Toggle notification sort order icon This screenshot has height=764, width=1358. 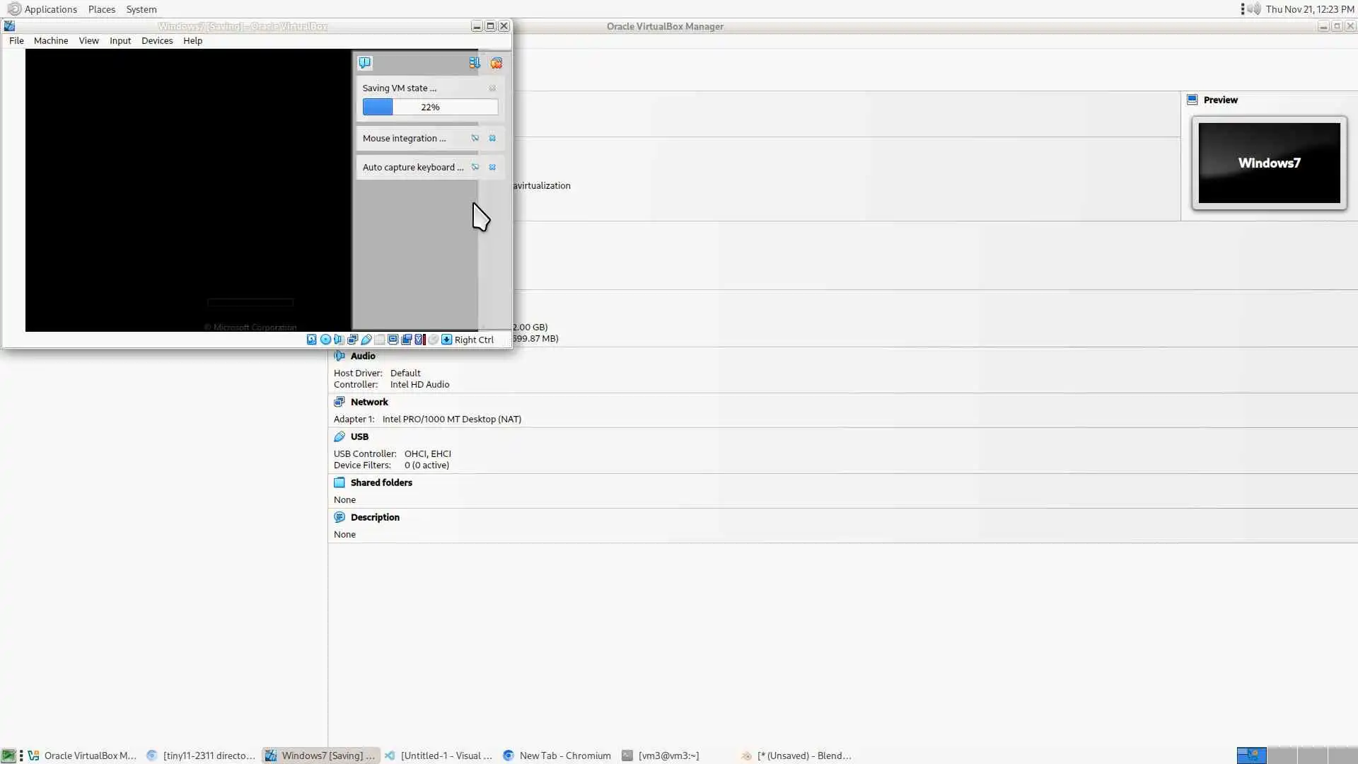click(x=474, y=63)
